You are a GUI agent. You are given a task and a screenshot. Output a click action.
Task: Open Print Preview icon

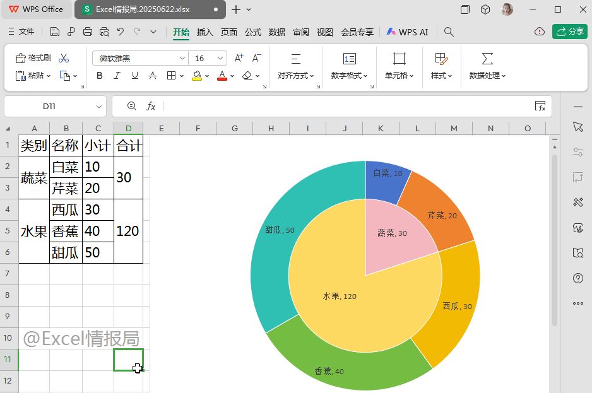(104, 32)
